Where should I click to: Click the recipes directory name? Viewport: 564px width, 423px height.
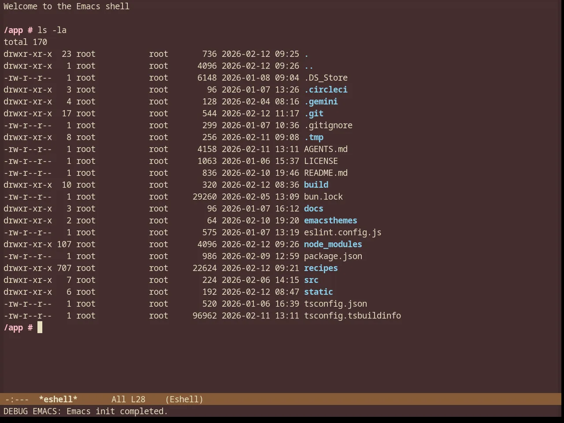coord(321,268)
